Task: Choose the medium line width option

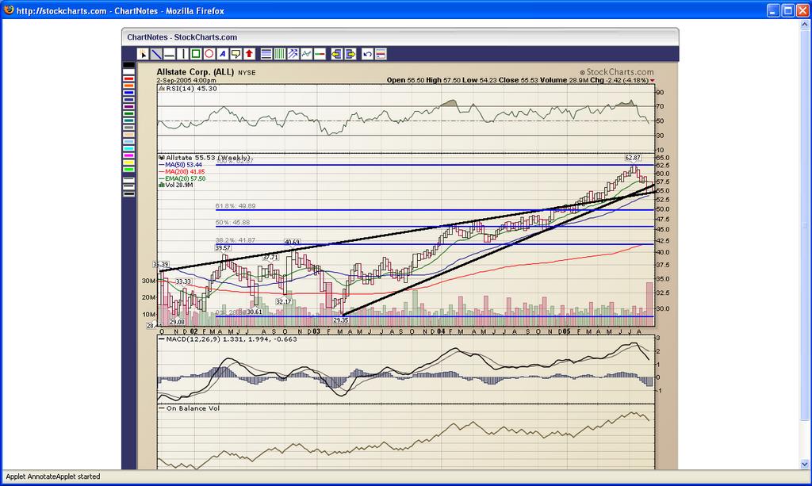Action: (129, 187)
